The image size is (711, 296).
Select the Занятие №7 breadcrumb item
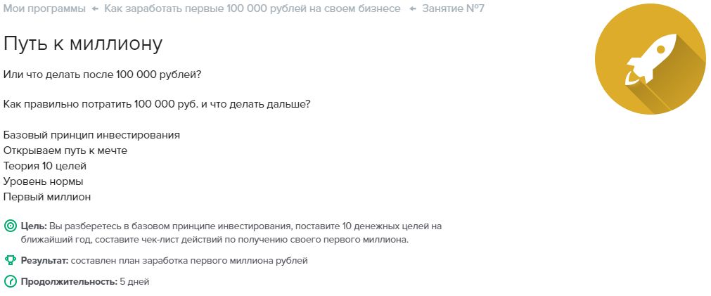coord(453,8)
